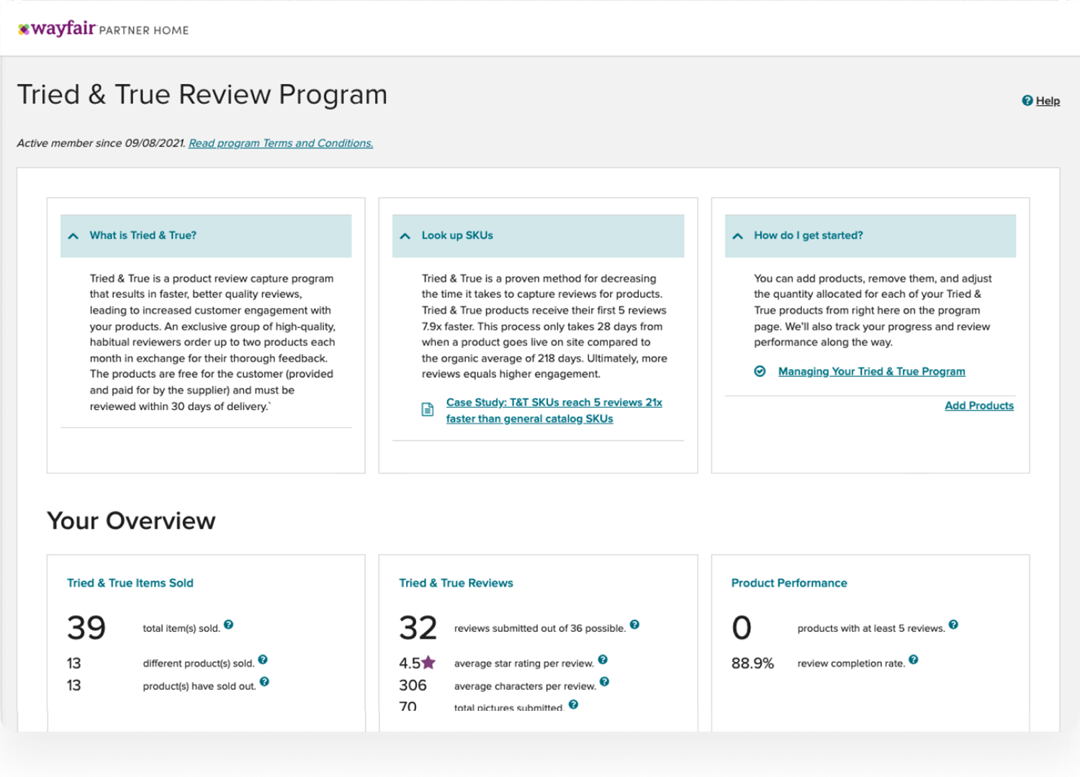The image size is (1080, 777).
Task: Collapse the What is Tried & True section
Action: 73,236
